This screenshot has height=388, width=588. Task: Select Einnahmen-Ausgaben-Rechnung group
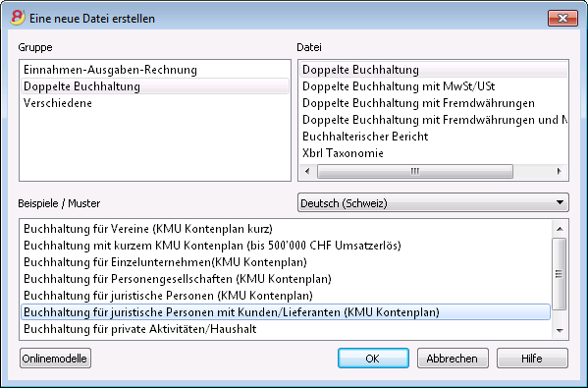click(x=110, y=70)
